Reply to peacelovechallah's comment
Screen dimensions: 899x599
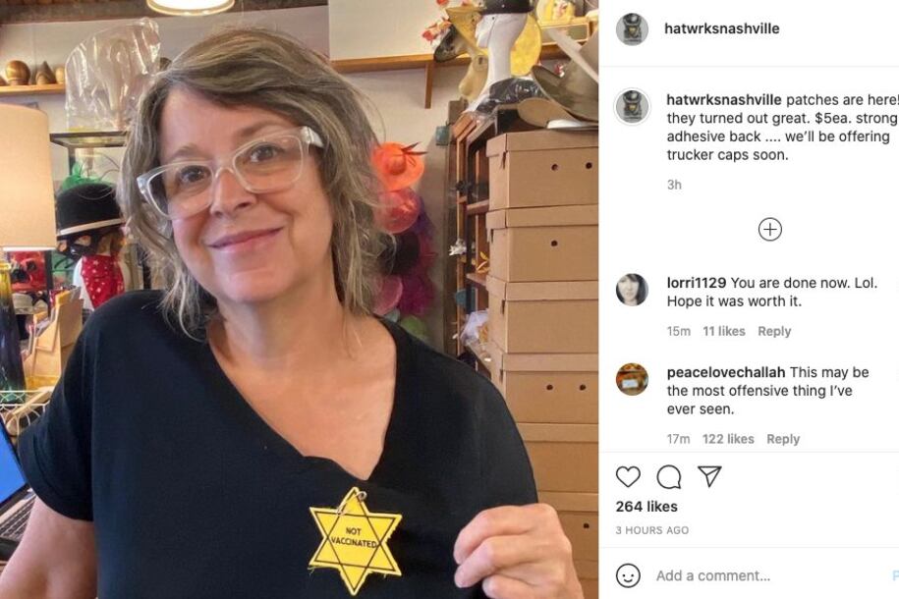(783, 439)
